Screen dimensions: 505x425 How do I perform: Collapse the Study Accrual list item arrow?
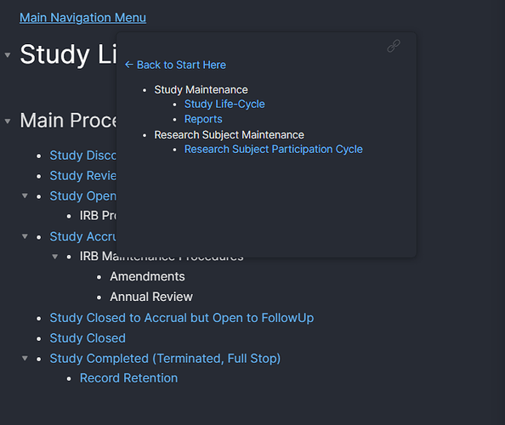[x=25, y=236]
